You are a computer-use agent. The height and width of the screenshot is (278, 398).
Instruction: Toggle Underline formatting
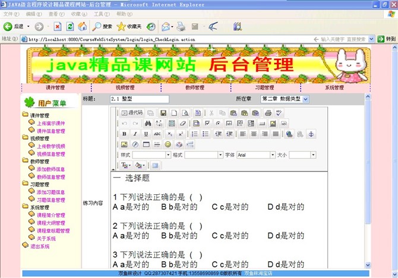(x=146, y=134)
